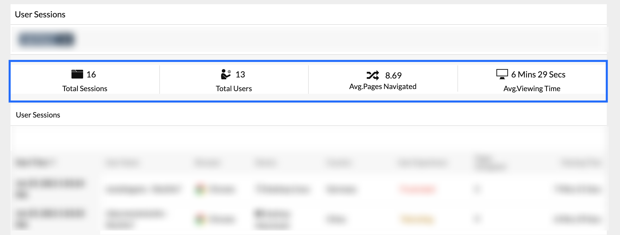Click the 8.69 average pages value

point(393,76)
